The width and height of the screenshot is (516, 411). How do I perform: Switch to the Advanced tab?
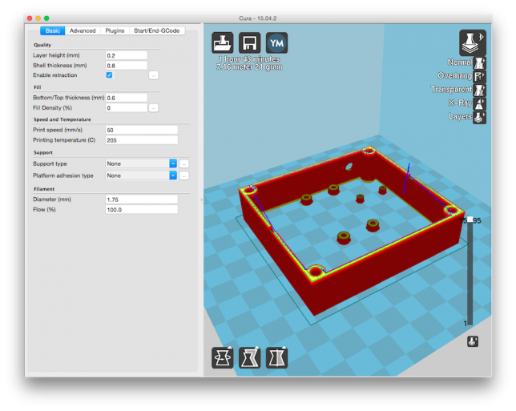coord(83,30)
